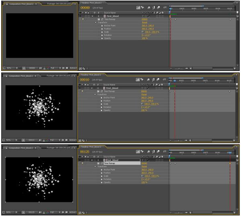241x216 pixels.
Task: Collapse First_blood layer triangle in 00000 timeline
Action: click(92, 16)
